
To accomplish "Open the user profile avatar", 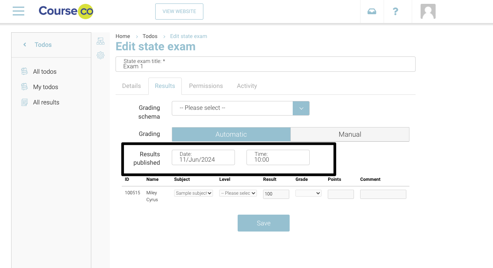I will (x=428, y=12).
